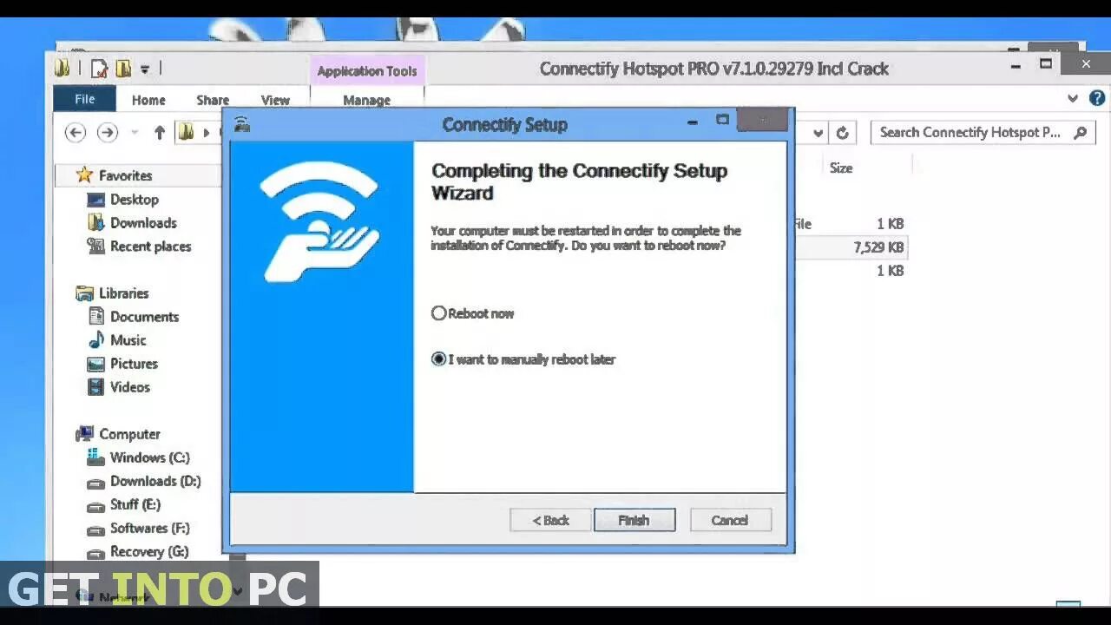
Task: Open the Softwares (F:) drive
Action: [x=149, y=527]
